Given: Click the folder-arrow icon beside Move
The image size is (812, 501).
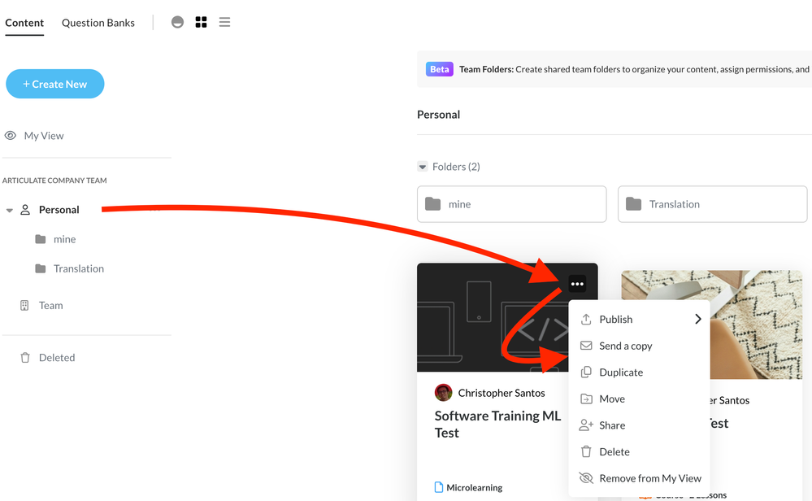Looking at the screenshot, I should click(586, 399).
